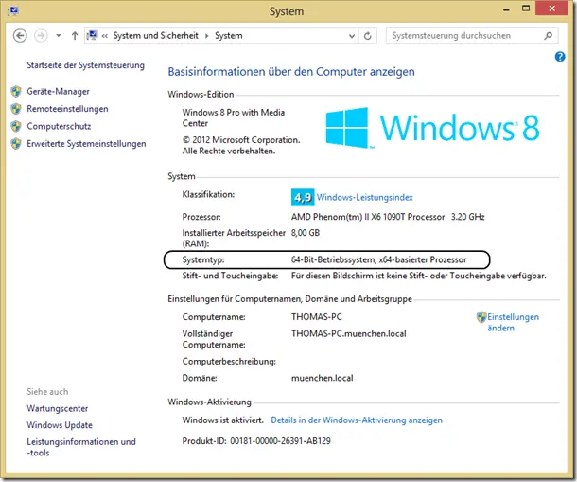Click Windows 8 Pro with Media Center text

click(x=234, y=117)
